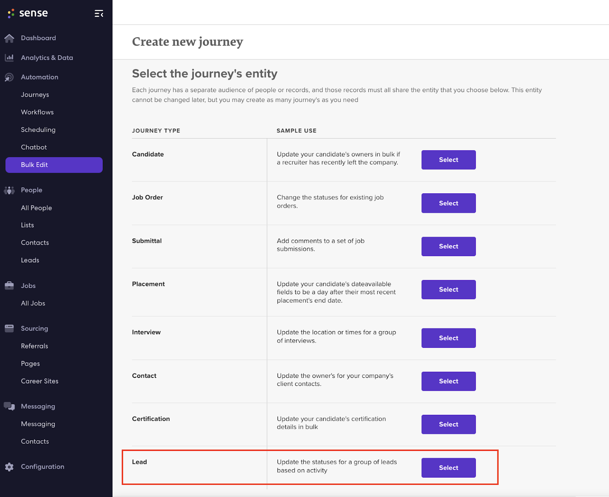This screenshot has height=497, width=609.
Task: Click the Sourcing card icon
Action: (x=9, y=328)
